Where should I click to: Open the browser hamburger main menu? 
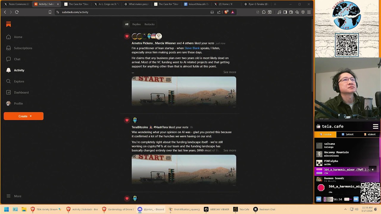coord(309,12)
